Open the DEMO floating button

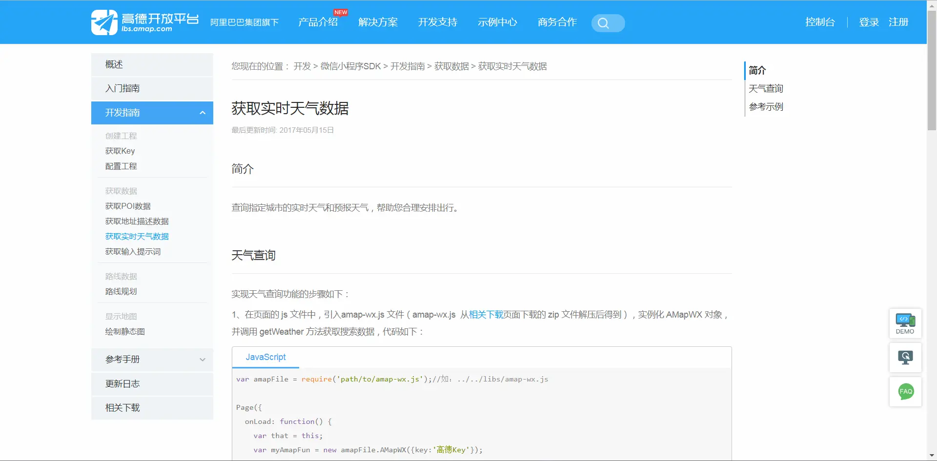click(905, 323)
